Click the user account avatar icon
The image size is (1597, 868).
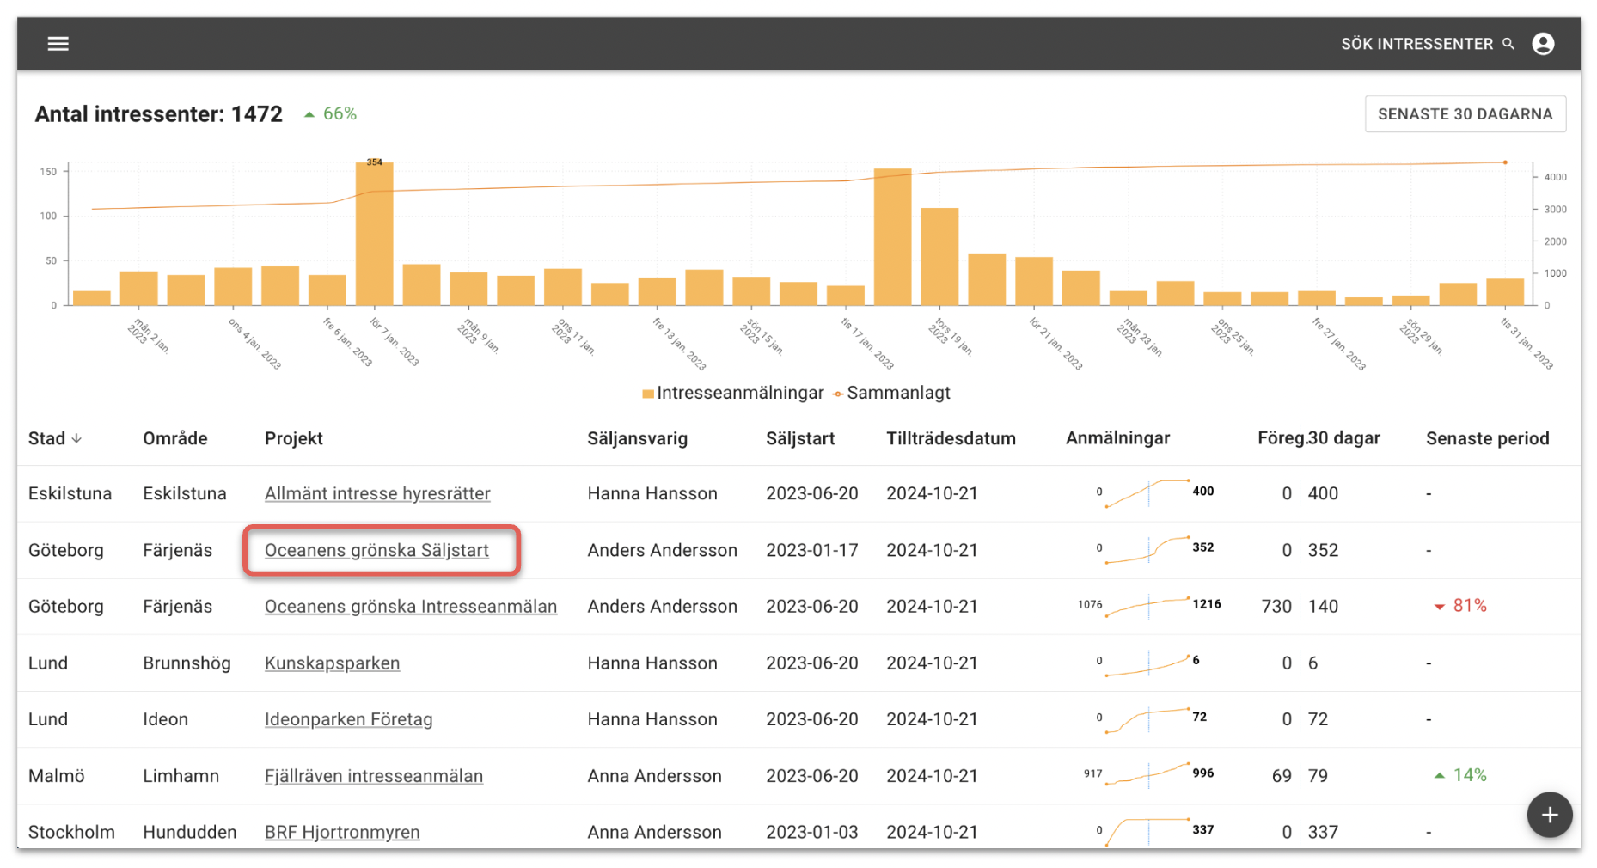(x=1542, y=44)
